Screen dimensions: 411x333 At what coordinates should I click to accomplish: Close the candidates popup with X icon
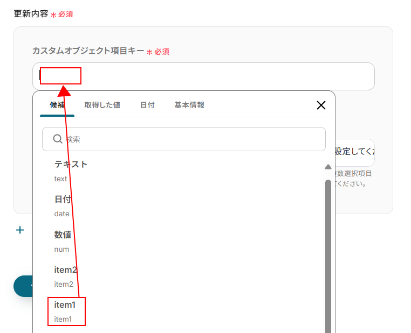[x=321, y=105]
